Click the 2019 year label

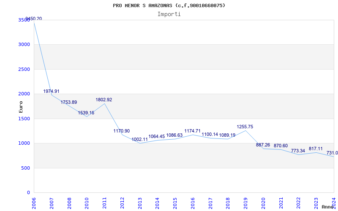click(x=245, y=203)
